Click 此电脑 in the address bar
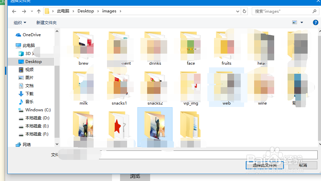Screen dimensions: 321x181 [63, 11]
